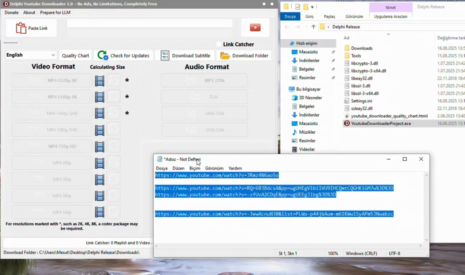
Task: Click the Paste Link button
Action: click(x=31, y=28)
